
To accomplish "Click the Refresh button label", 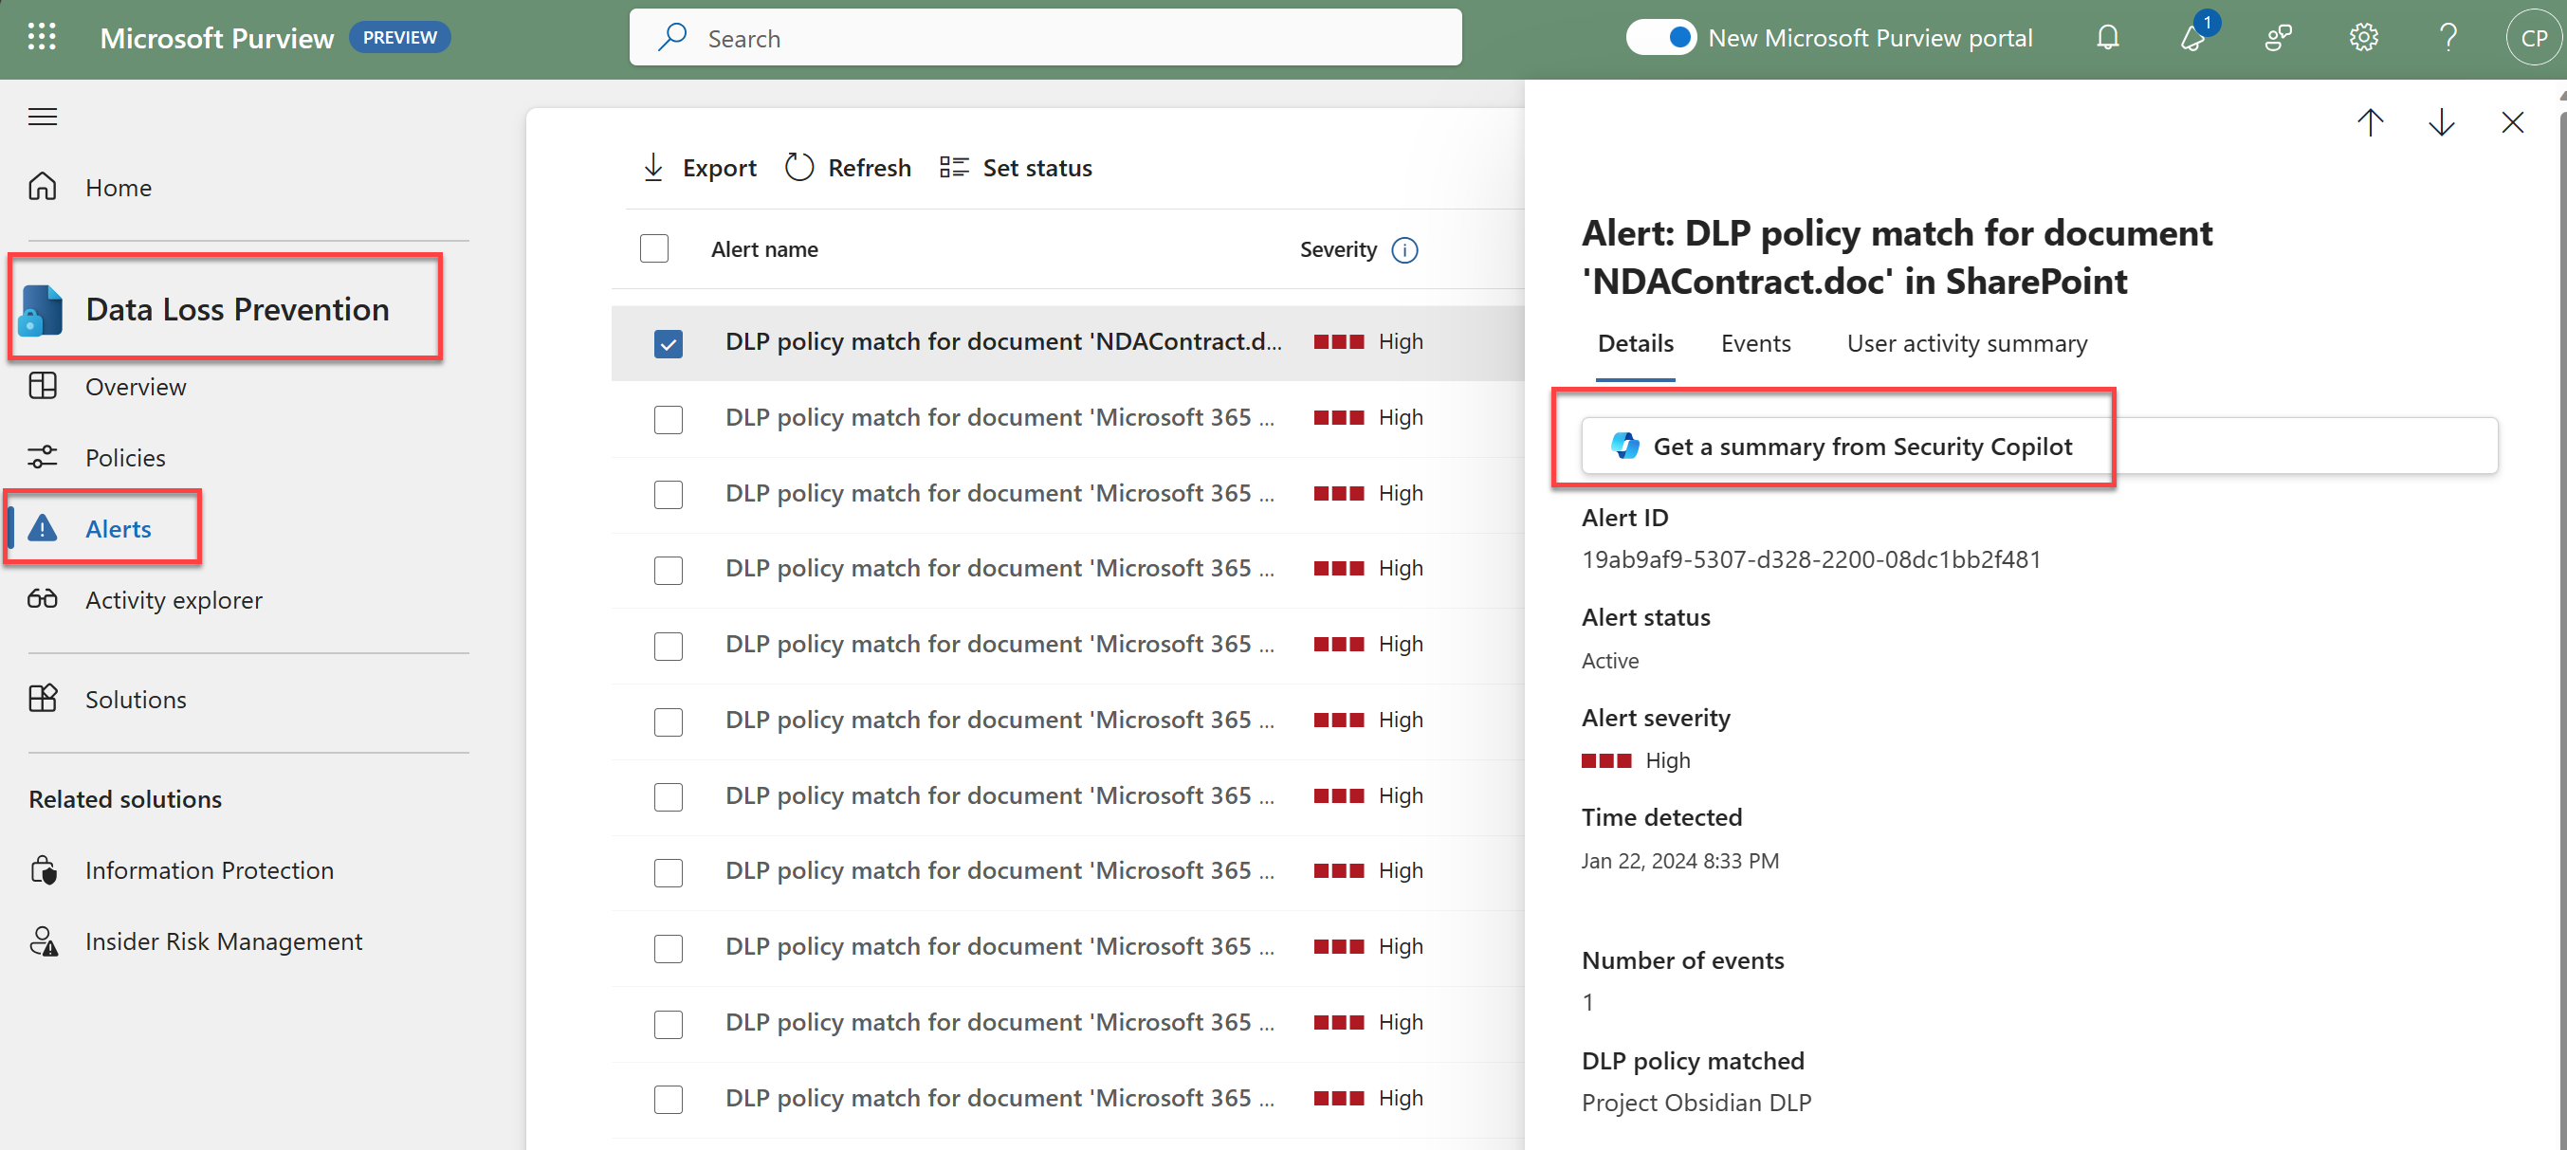I will tap(869, 168).
